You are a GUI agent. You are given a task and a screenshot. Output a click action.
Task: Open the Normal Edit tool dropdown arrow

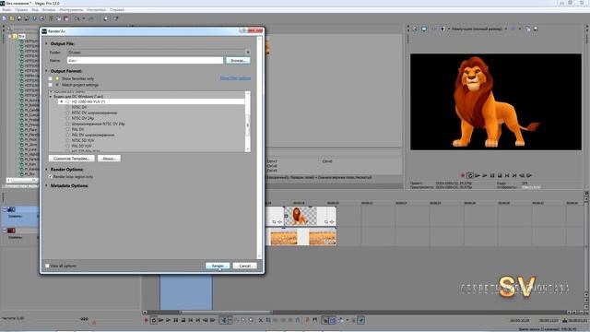230,320
